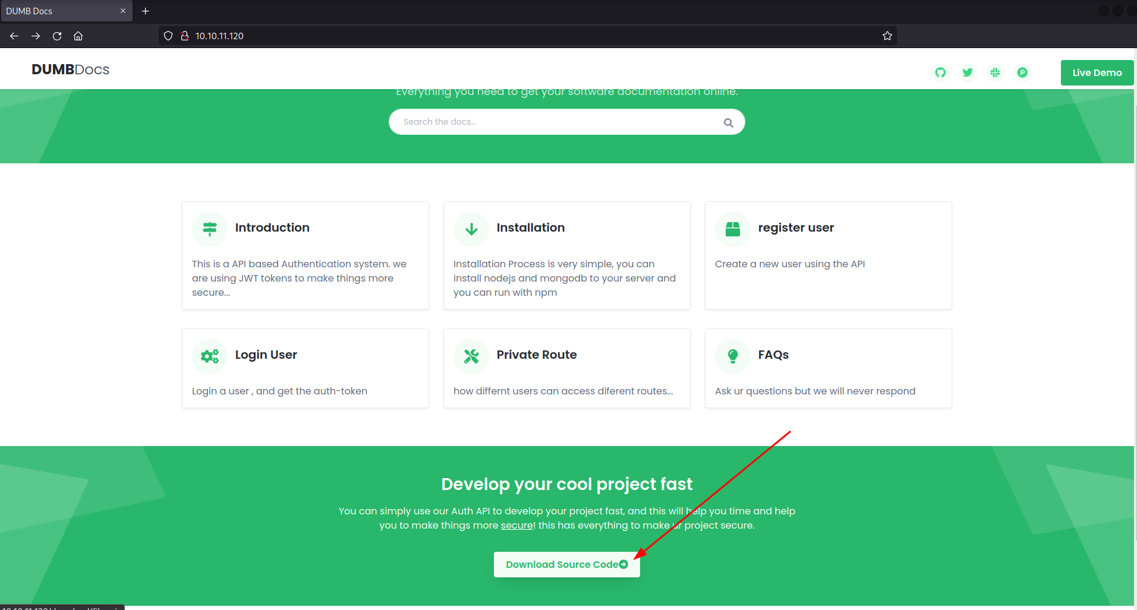Open the Login User section
This screenshot has height=610, width=1137.
pos(266,355)
